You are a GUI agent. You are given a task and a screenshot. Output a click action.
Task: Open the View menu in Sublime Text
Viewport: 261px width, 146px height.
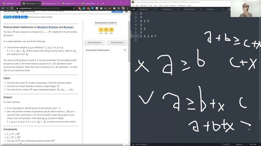(156, 5)
